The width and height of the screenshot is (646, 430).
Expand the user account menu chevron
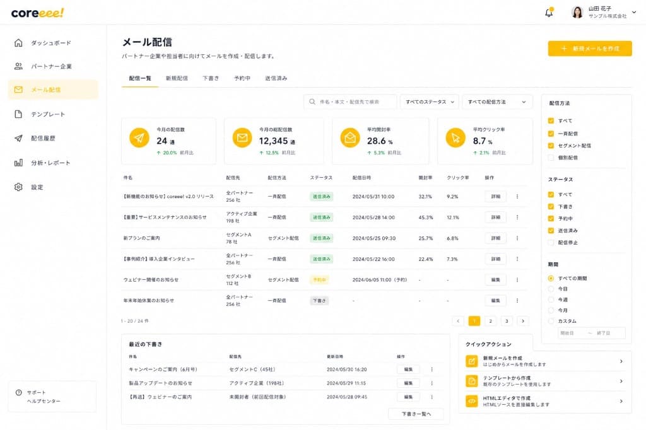(x=634, y=13)
